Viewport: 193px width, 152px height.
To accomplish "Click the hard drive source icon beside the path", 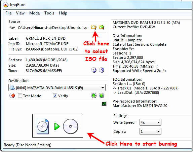I will pos(12,28).
